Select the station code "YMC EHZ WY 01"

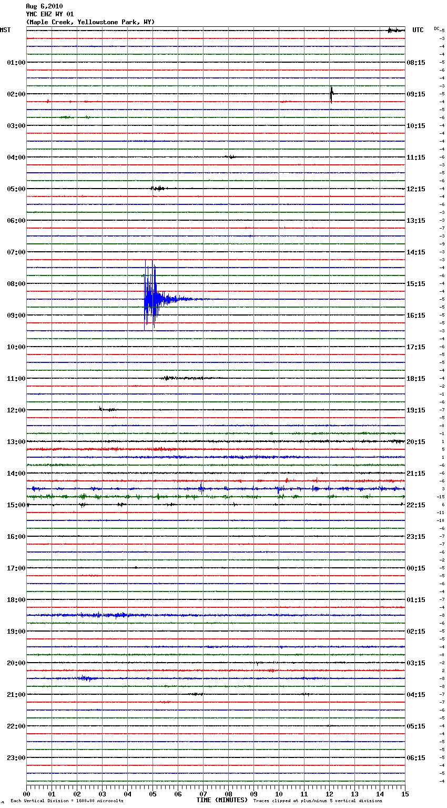click(x=50, y=14)
